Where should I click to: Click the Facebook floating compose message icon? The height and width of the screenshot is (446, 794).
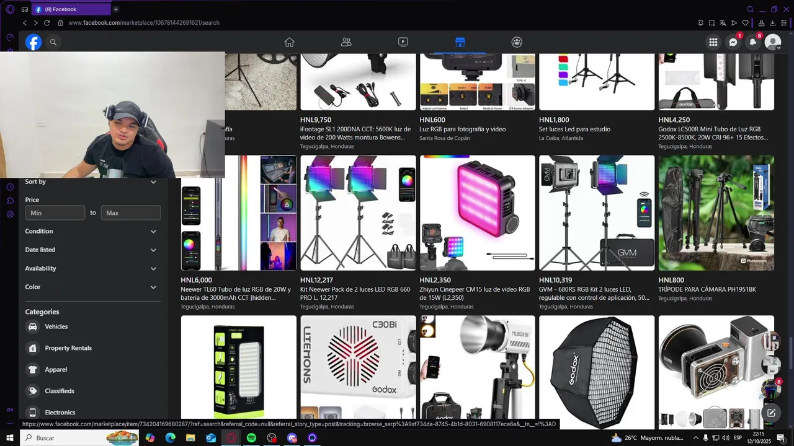(x=771, y=413)
